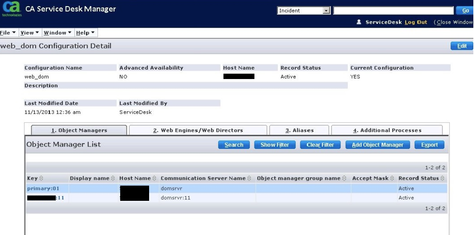This screenshot has height=235, width=475.
Task: Open the View menu
Action: [30, 33]
